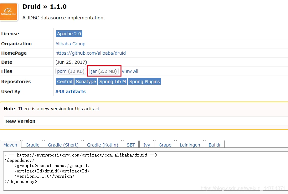Click the Files row label

click(7, 71)
